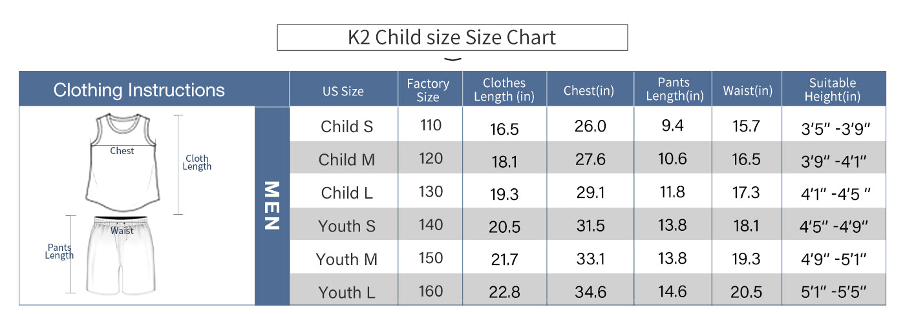Select the Factory Size column header

pyautogui.click(x=427, y=90)
